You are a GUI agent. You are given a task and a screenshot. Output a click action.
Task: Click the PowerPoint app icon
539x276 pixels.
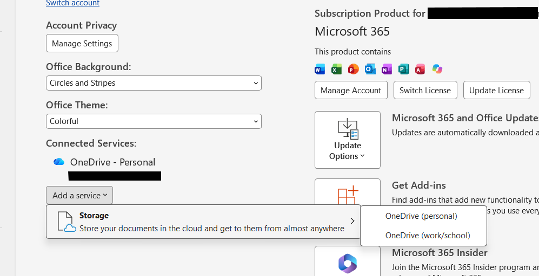click(x=353, y=69)
